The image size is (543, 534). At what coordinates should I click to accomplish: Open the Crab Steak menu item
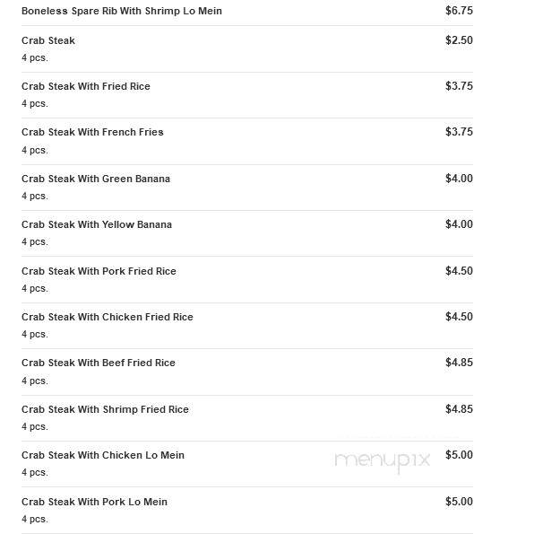[48, 40]
